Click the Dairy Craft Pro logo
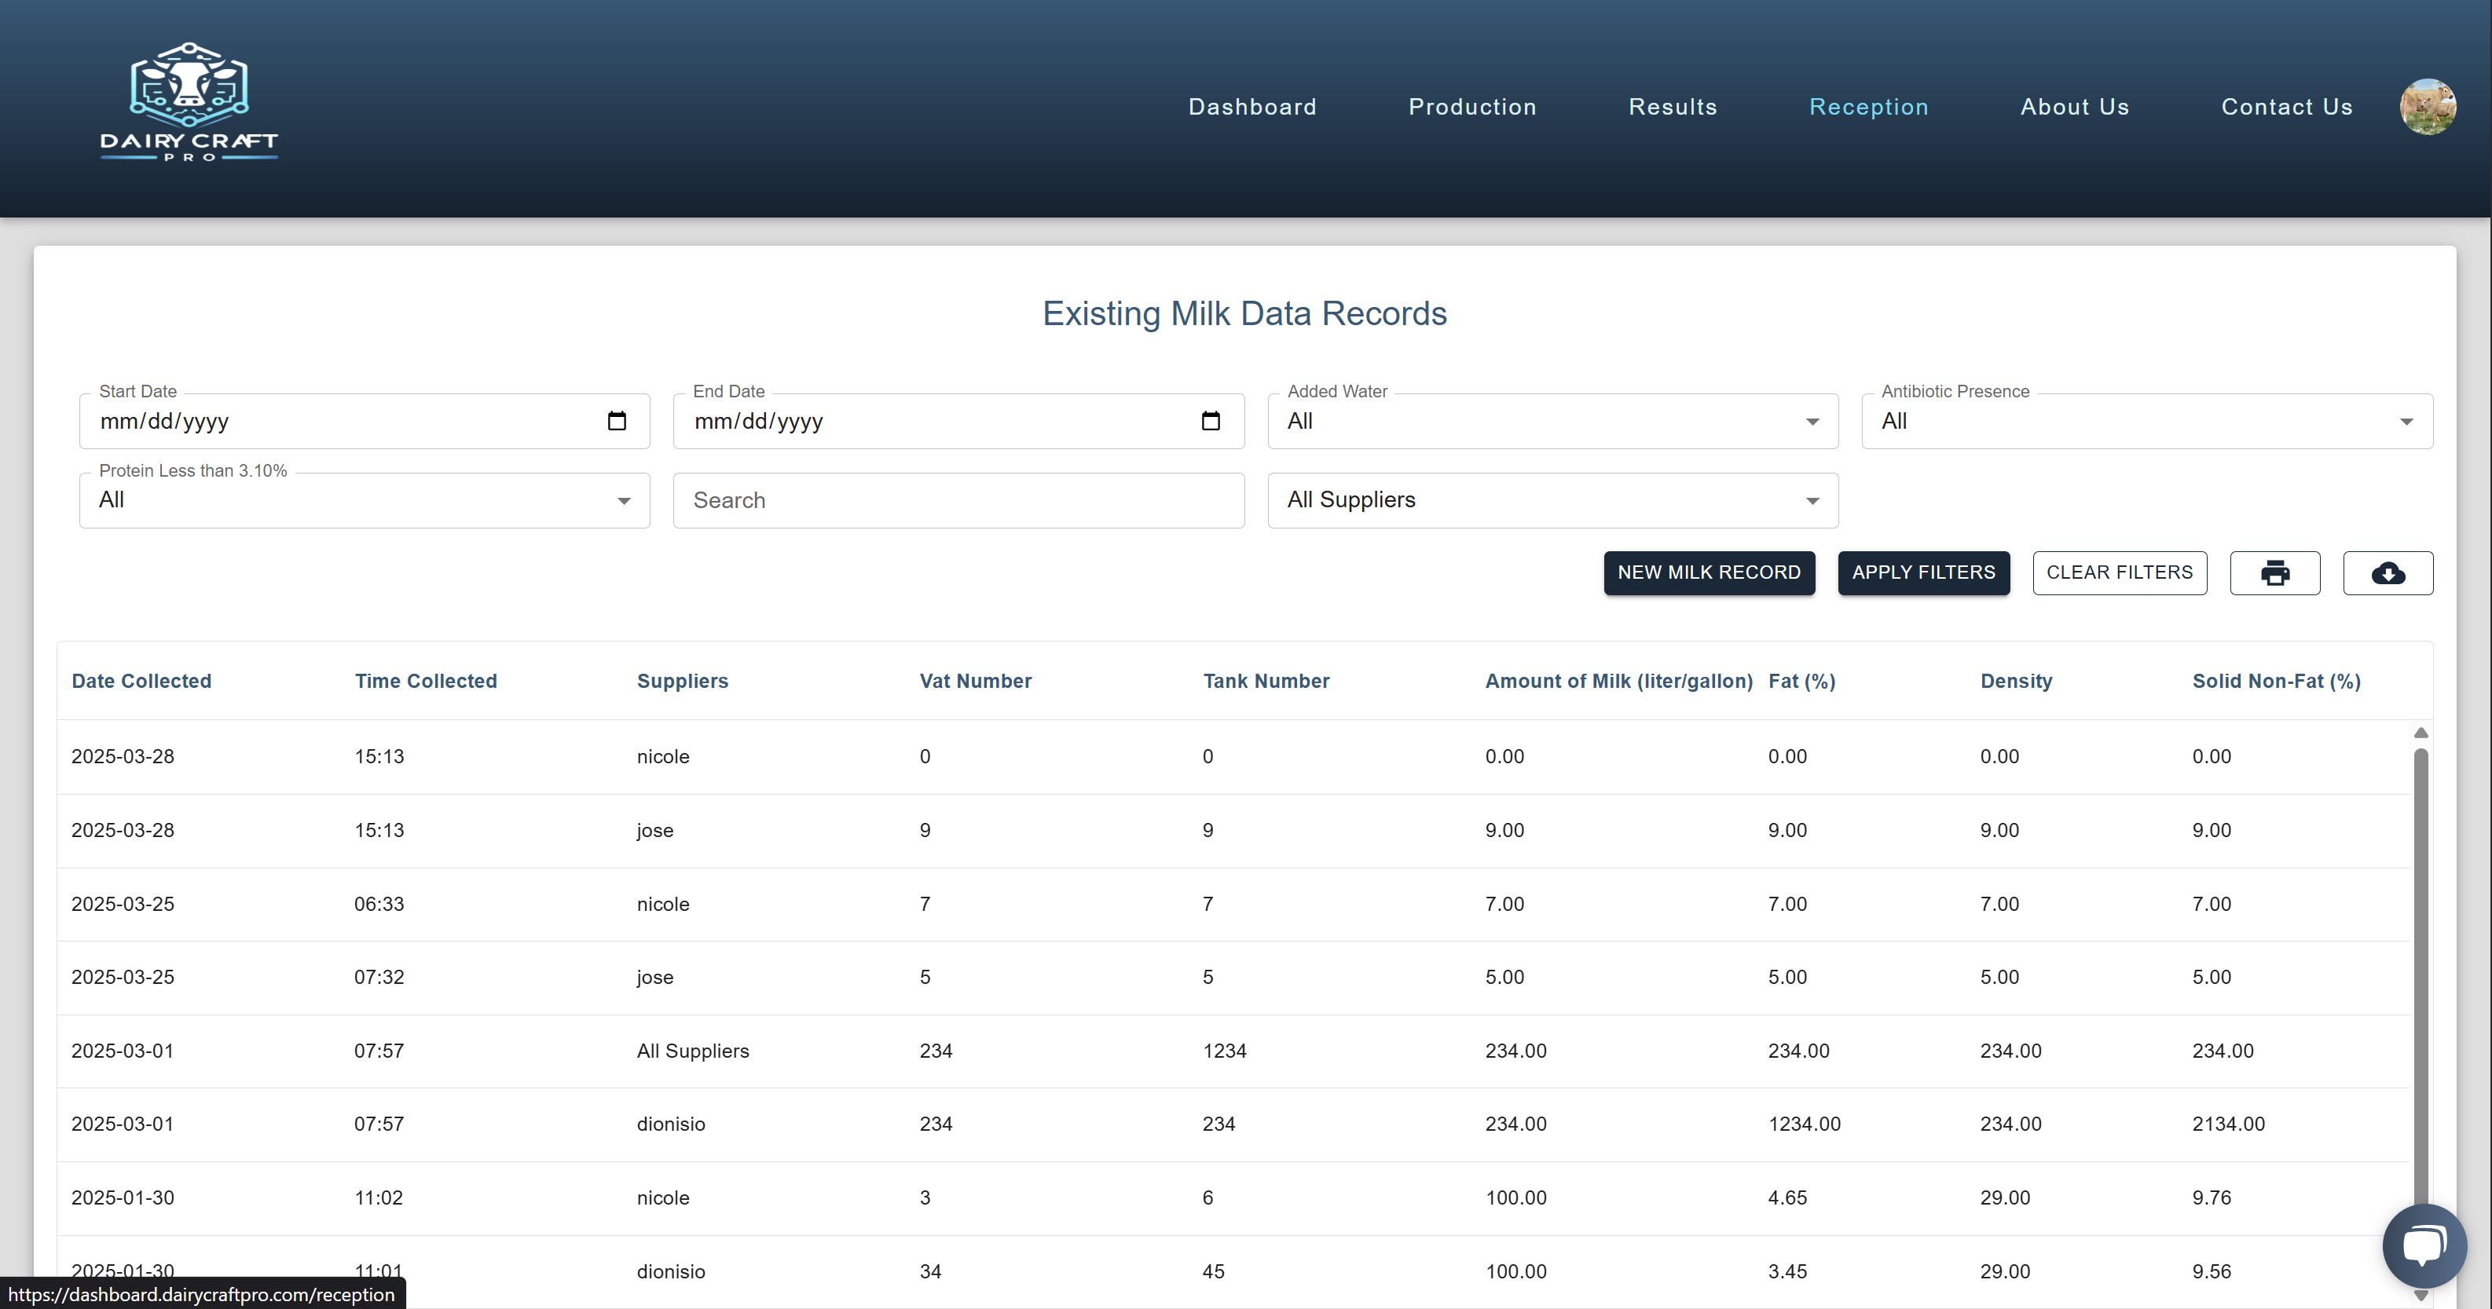This screenshot has width=2492, height=1309. 189,101
